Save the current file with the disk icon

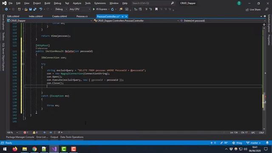click(31, 9)
